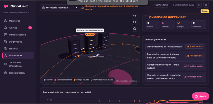
Task: Click Prioridad media badge on Memoria alert
Action: point(193,77)
